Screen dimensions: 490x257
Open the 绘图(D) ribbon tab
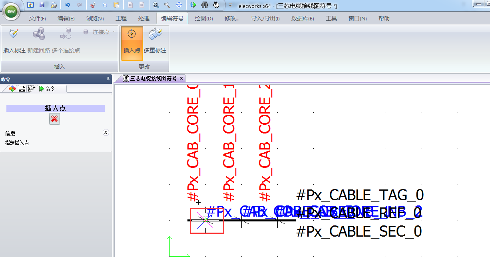coord(204,18)
